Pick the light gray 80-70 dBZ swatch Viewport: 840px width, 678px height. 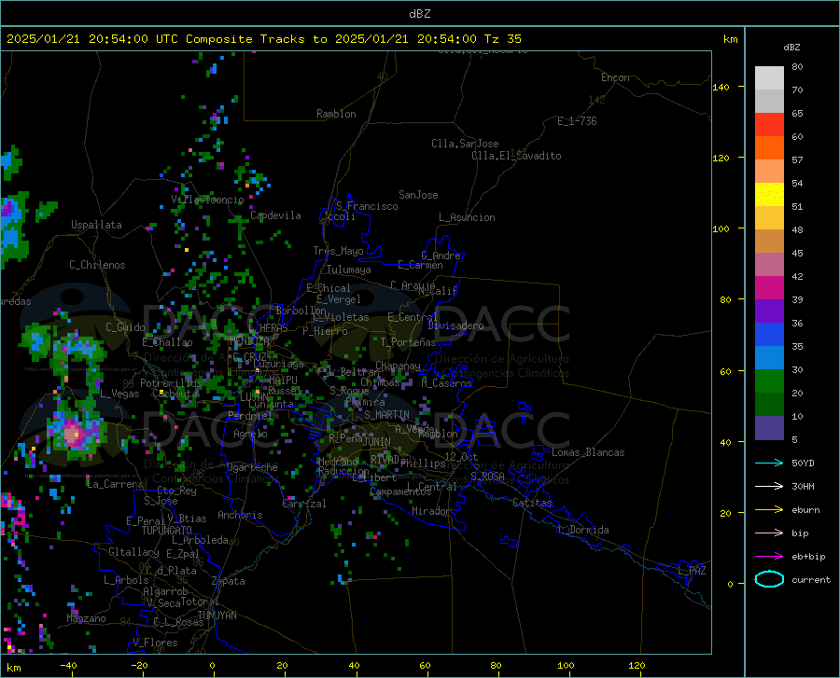tap(769, 78)
